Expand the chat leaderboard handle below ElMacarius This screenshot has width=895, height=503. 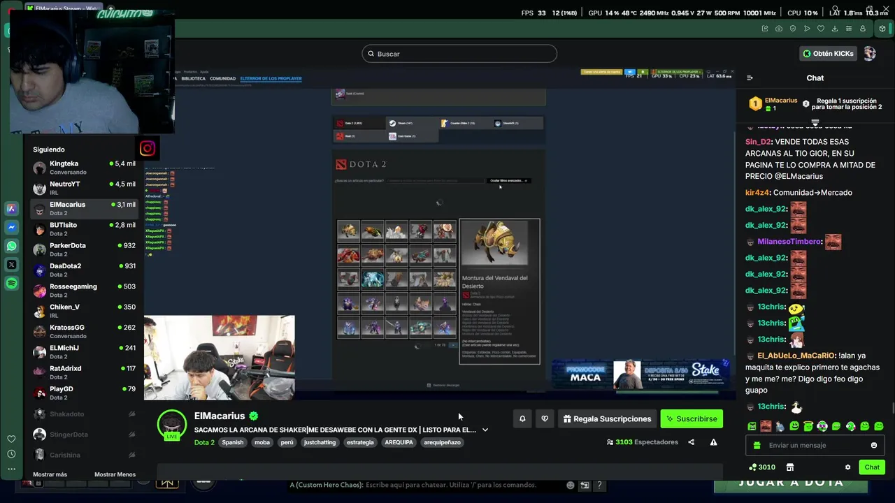point(815,122)
